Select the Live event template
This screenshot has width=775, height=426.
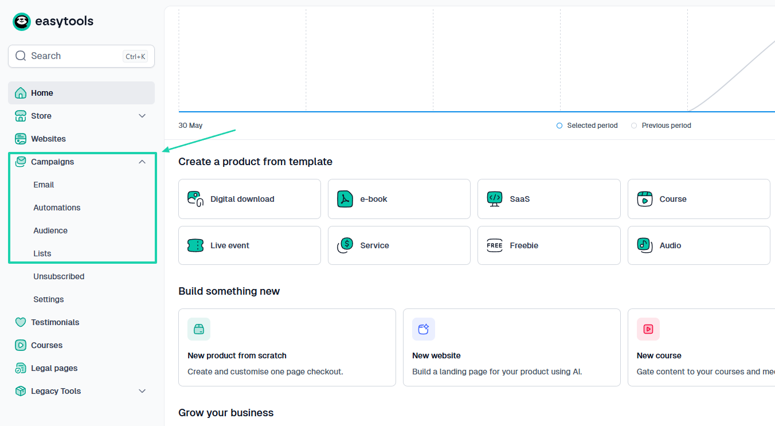tap(249, 245)
